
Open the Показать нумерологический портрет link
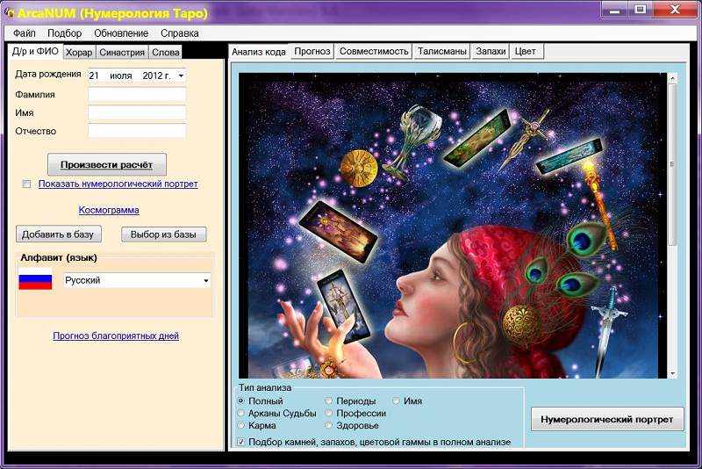[118, 184]
